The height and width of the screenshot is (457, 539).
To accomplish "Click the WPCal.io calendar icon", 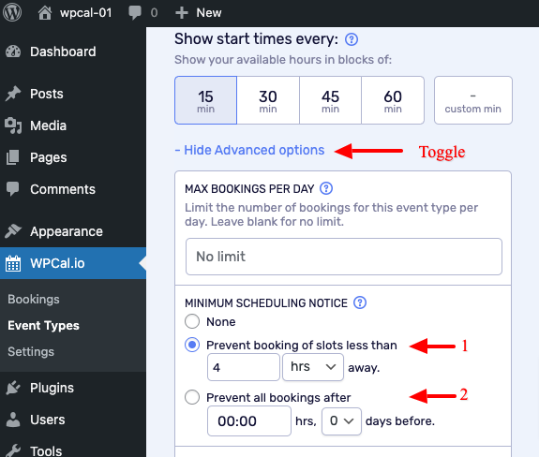I will click(x=13, y=263).
